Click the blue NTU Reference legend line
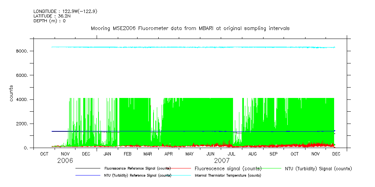 click(x=88, y=175)
